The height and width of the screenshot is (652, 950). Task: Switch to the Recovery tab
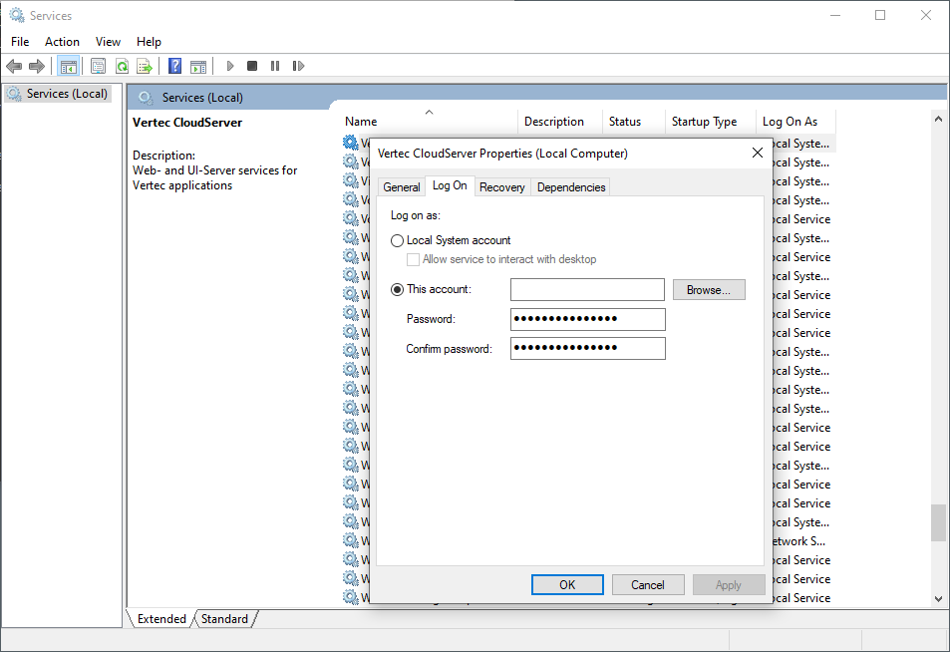501,187
